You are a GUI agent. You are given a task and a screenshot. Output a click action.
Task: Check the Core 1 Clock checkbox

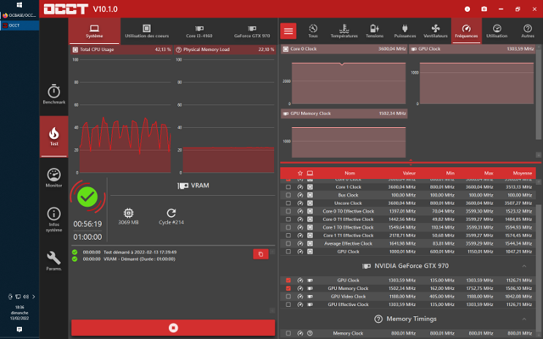pyautogui.click(x=288, y=186)
